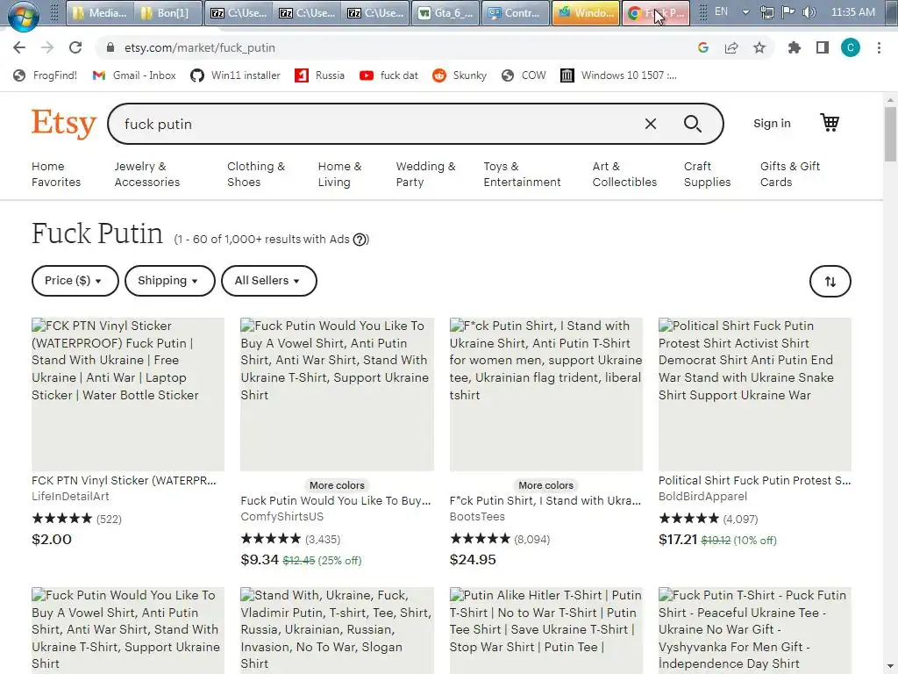This screenshot has height=674, width=898.
Task: Expand the All Sellers filter dropdown
Action: coord(268,281)
